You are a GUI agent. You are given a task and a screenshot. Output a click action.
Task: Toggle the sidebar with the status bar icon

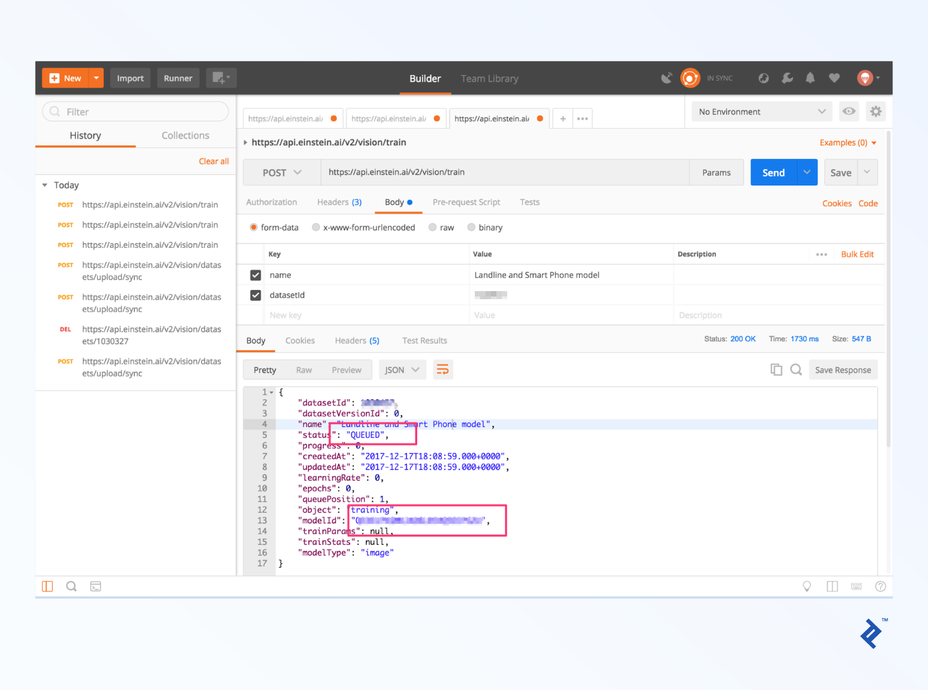[x=47, y=586]
